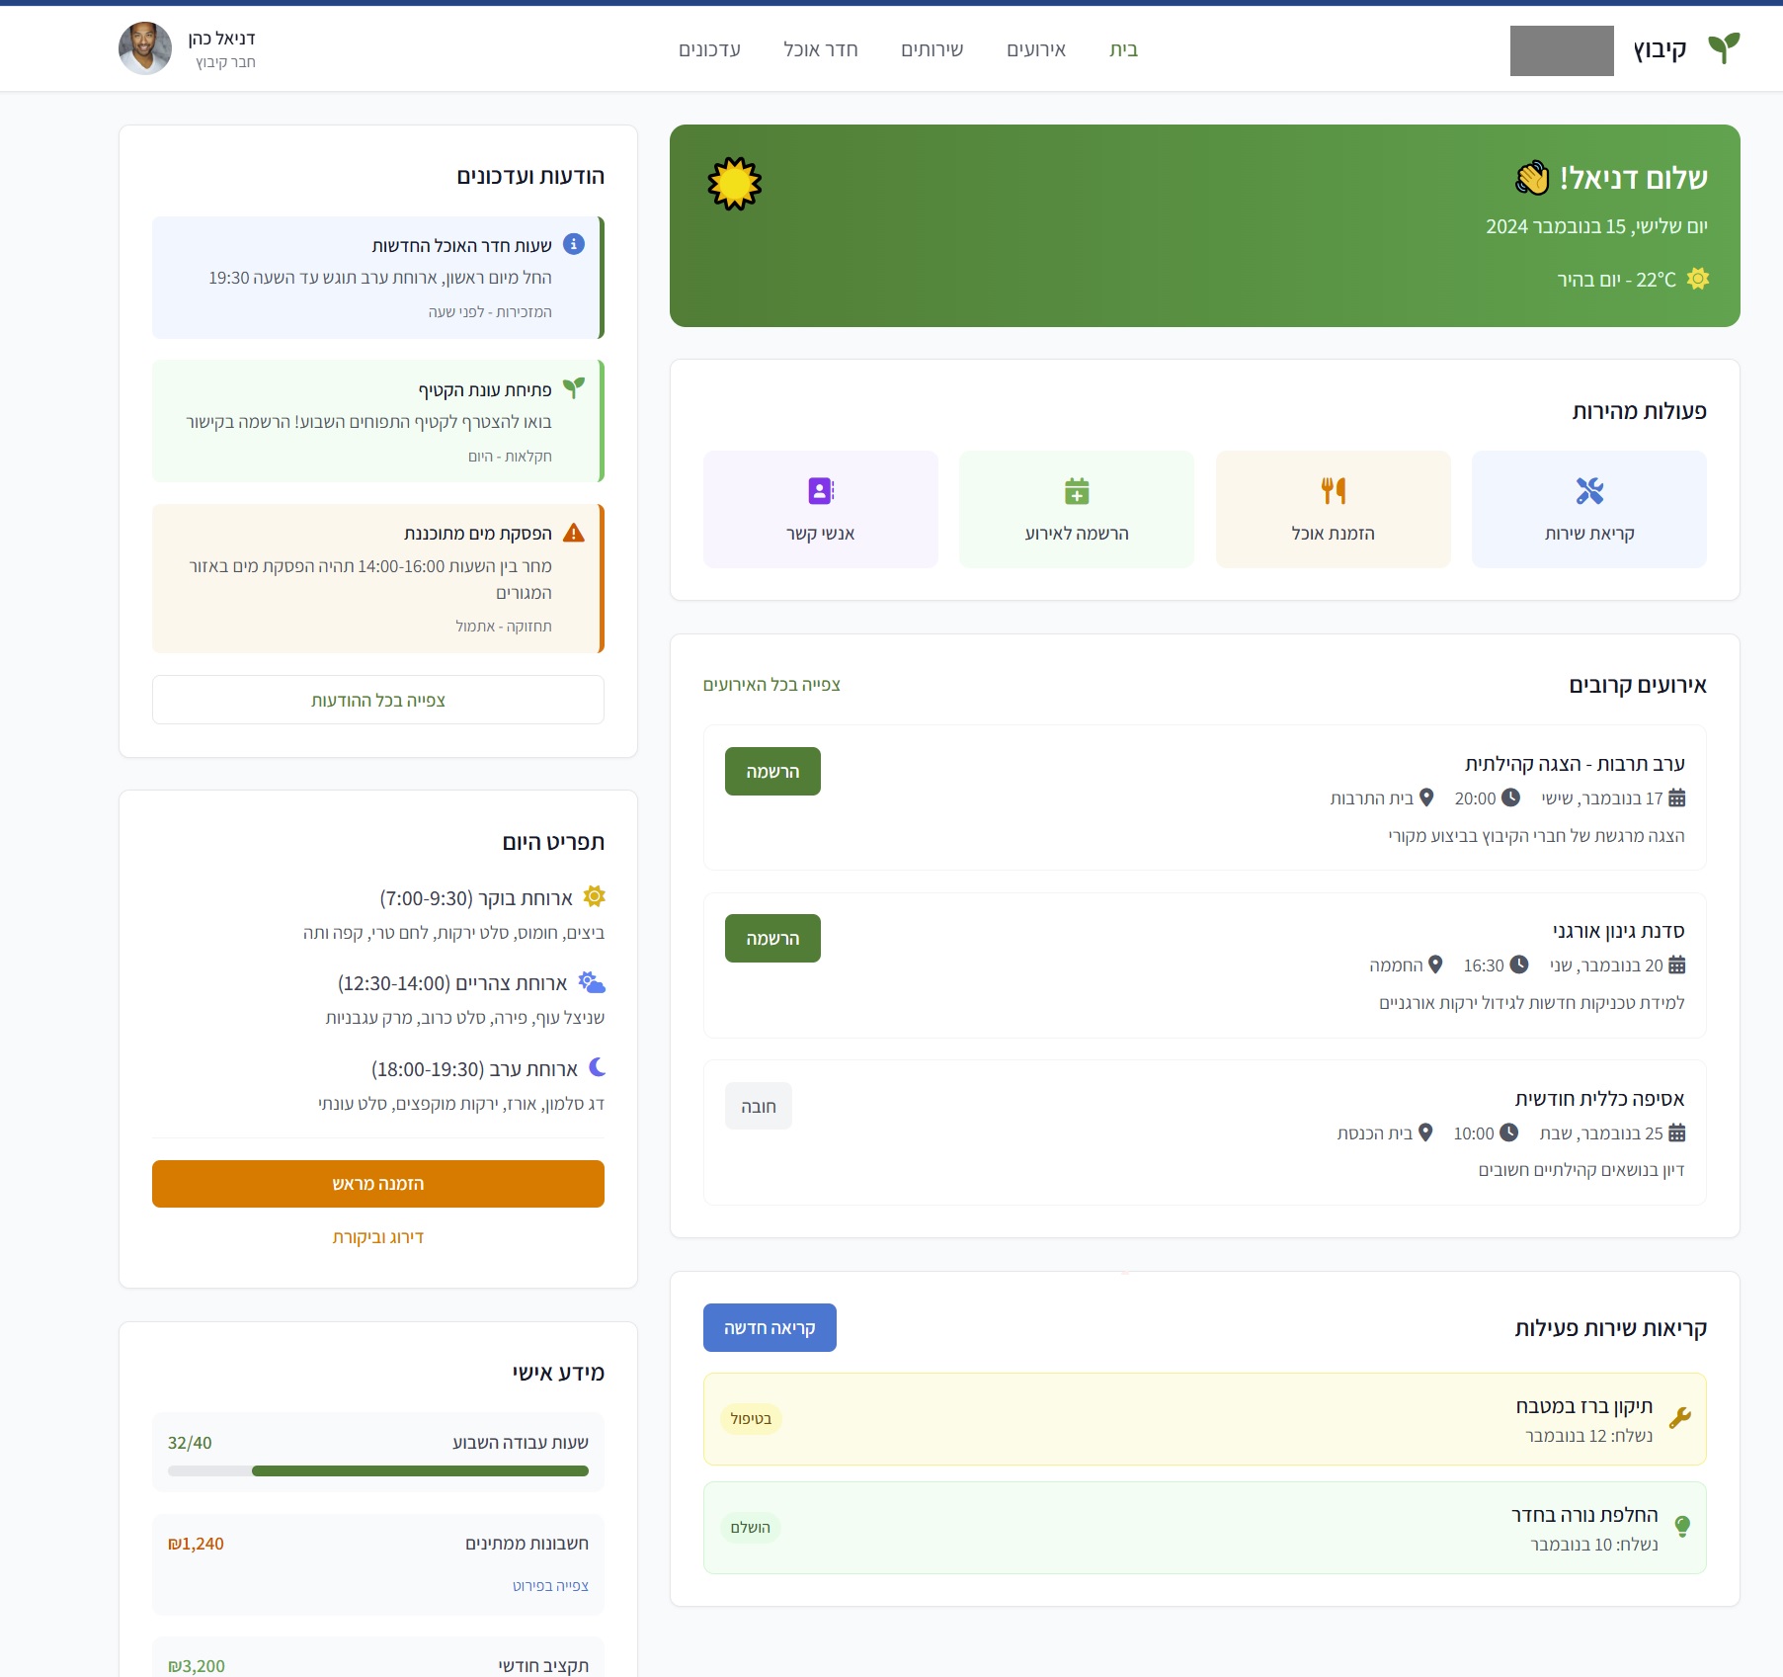Click the wrench icon on תיקון ברז במטבח
Image resolution: width=1783 pixels, height=1677 pixels.
[1680, 1418]
